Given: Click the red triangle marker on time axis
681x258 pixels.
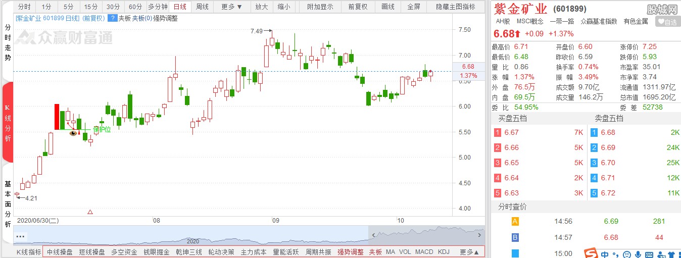Looking at the screenshot, I should click(90, 212).
